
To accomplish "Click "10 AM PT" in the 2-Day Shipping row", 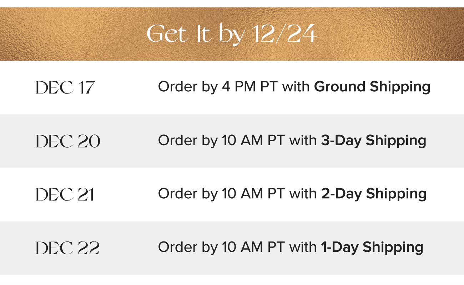I will coord(253,194).
